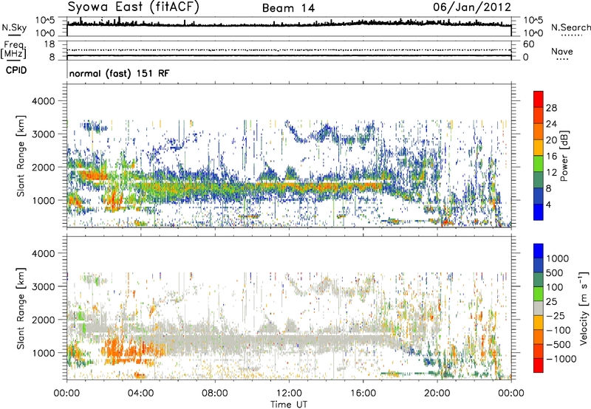Image resolution: width=591 pixels, height=409 pixels.
Task: Click the "16" power colorbar value
Action: pyautogui.click(x=551, y=157)
